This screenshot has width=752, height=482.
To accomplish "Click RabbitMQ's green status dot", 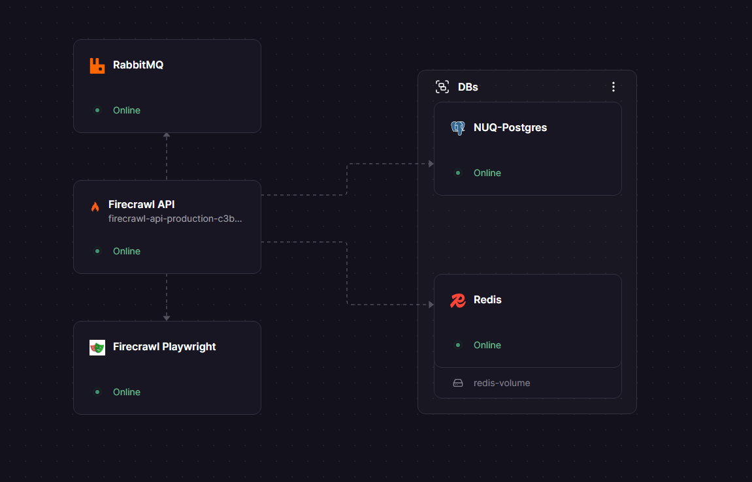I will [x=97, y=110].
